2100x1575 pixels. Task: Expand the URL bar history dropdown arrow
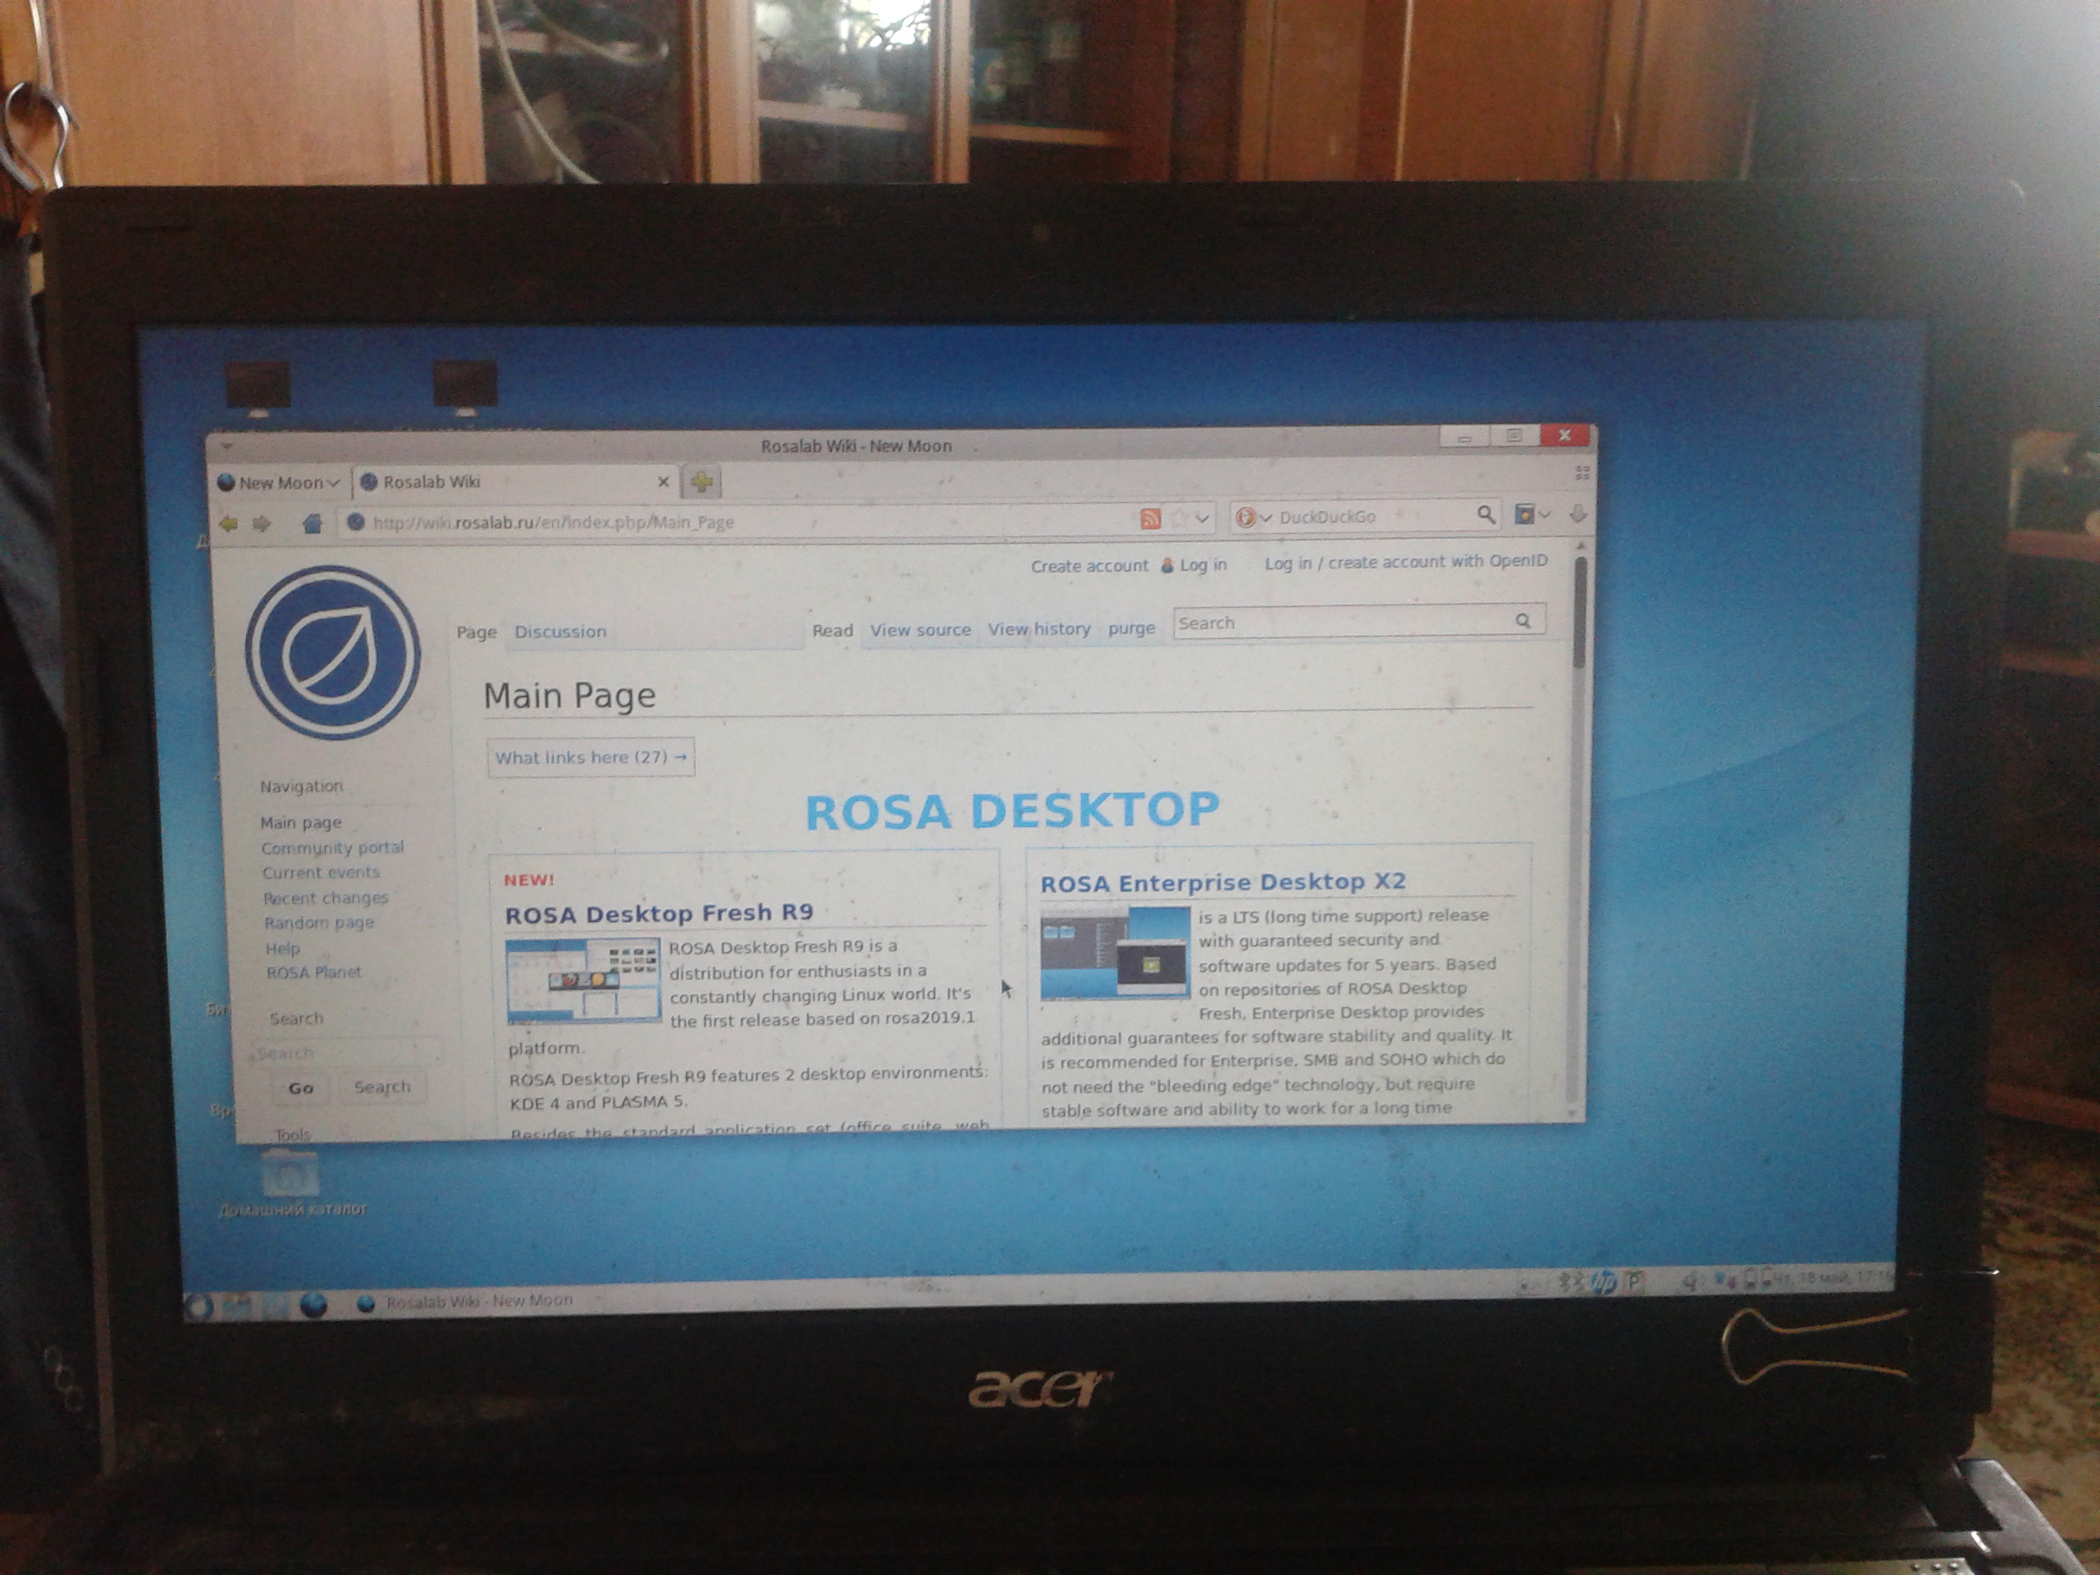(x=1203, y=518)
